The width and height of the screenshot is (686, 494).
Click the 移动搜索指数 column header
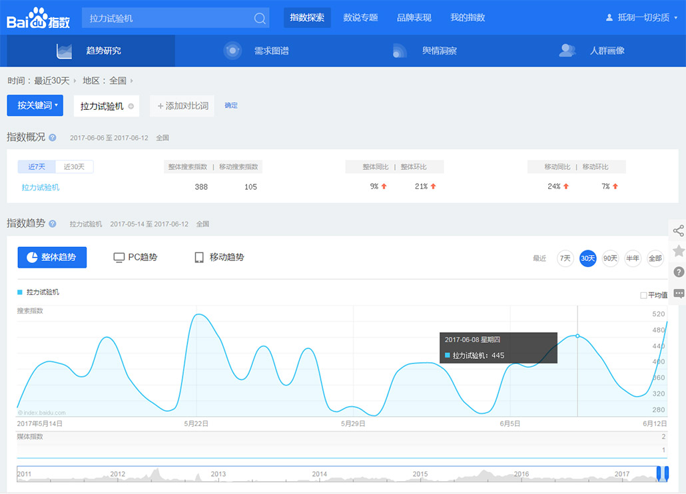[x=238, y=166]
